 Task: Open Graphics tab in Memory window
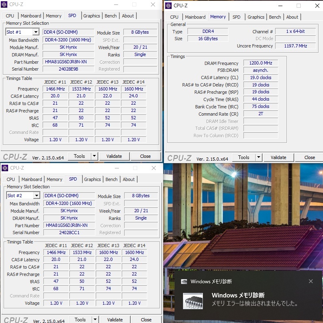point(256,17)
